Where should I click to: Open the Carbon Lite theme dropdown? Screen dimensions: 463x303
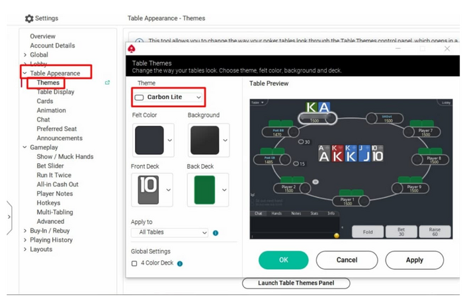point(168,97)
